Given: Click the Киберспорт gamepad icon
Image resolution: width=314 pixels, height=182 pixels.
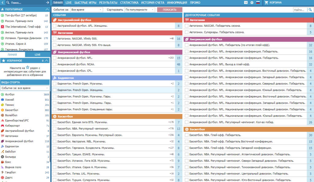Looking at the screenshot, I should point(2,126).
